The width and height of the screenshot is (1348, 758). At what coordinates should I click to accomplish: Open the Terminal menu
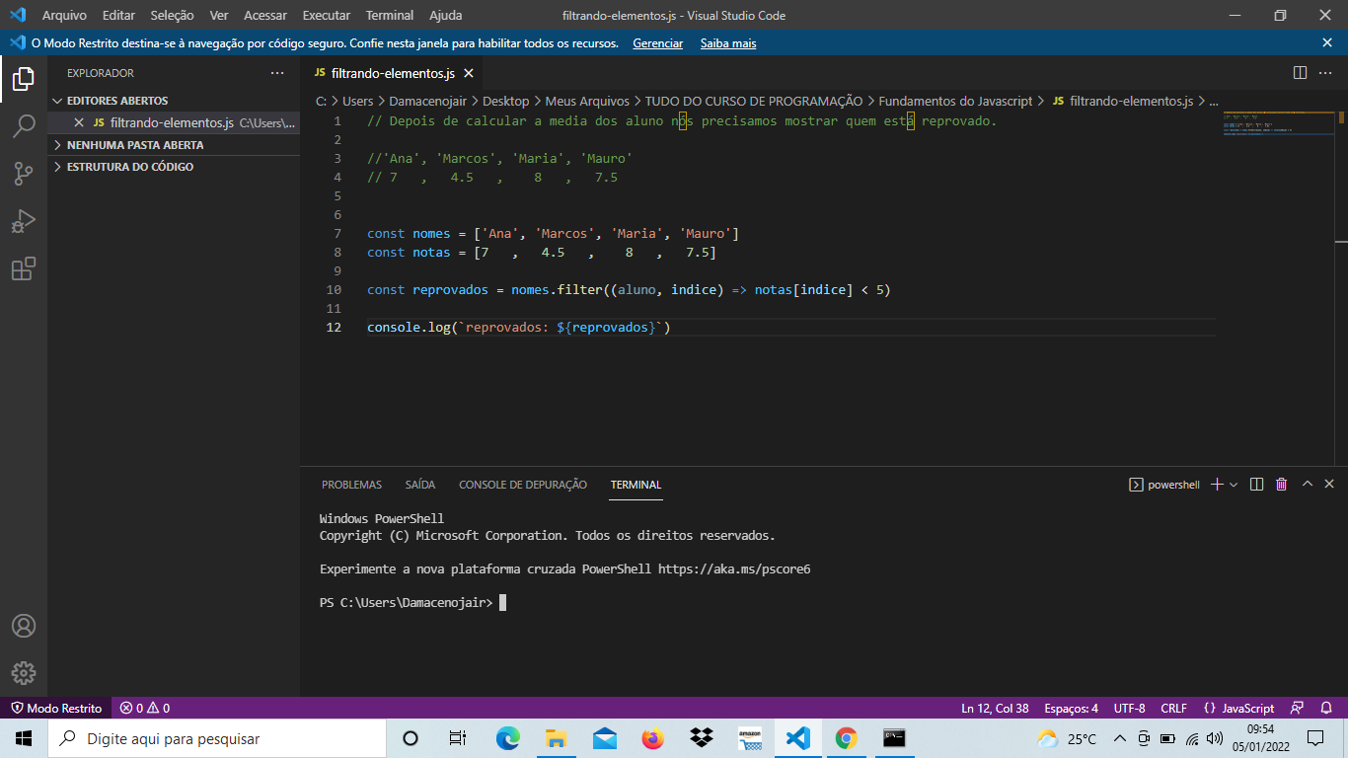[x=390, y=15]
